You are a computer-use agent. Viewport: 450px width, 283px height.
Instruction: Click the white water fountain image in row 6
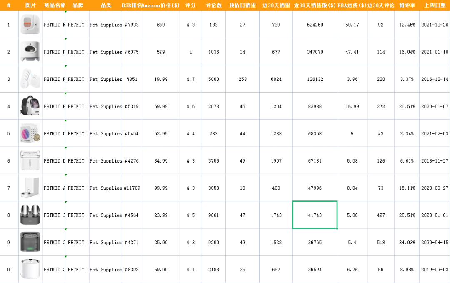pyautogui.click(x=30, y=160)
